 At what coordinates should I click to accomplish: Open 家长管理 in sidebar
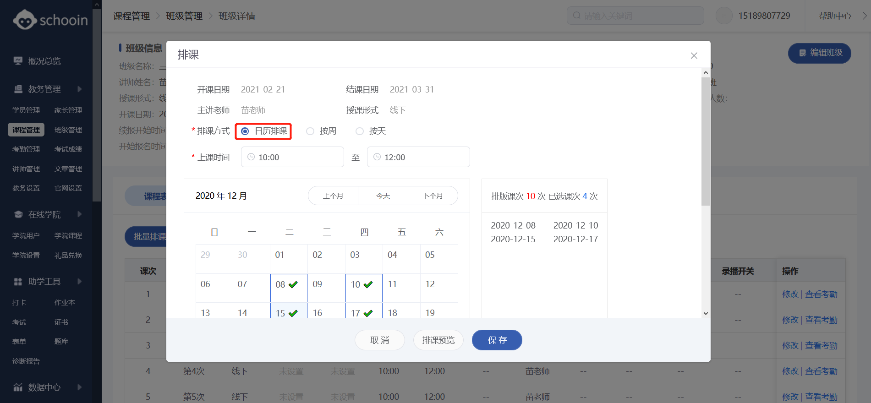click(x=68, y=110)
